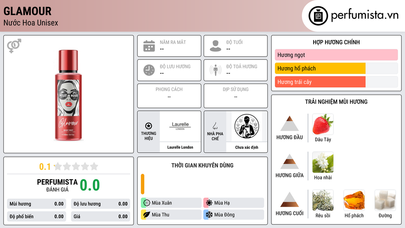The height and width of the screenshot is (228, 405).
Task: Click the Mùa Hạ sun icon
Action: point(209,203)
